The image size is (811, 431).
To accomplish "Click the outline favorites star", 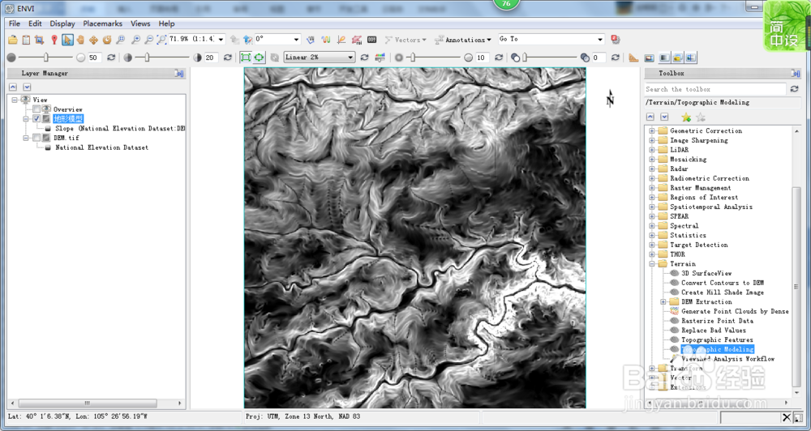I will coord(701,117).
